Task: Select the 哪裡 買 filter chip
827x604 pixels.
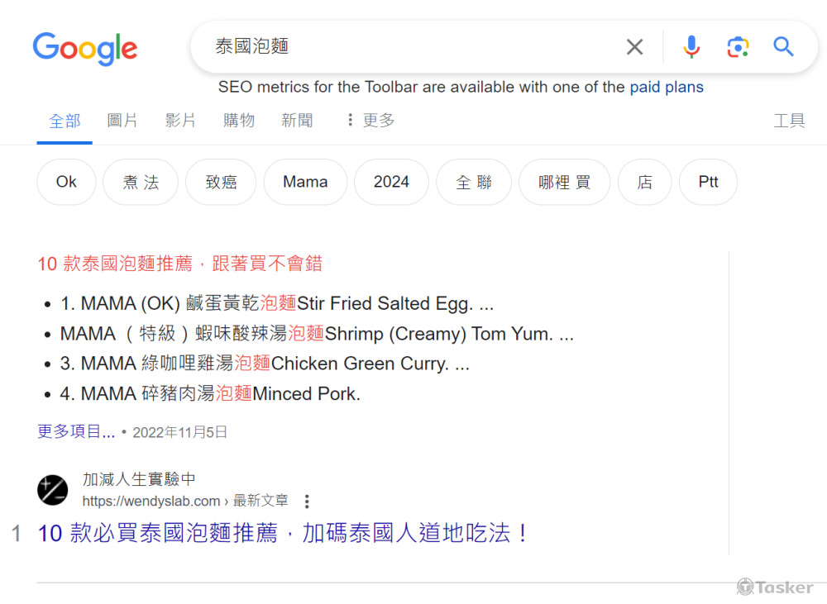Action: pyautogui.click(x=564, y=182)
